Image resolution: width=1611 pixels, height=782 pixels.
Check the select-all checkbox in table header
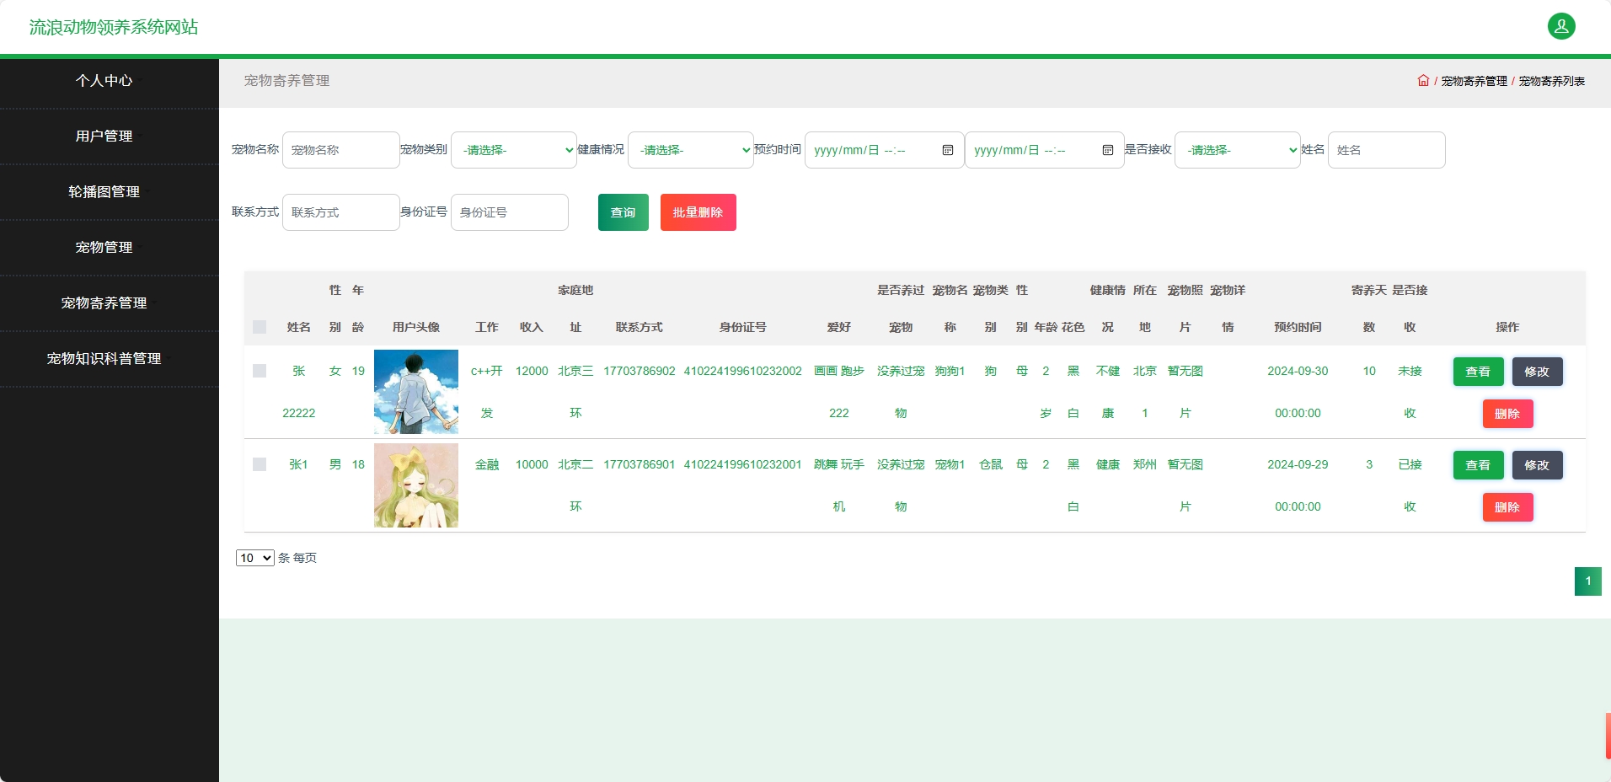tap(259, 327)
